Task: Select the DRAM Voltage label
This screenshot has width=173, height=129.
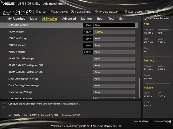Action: (16, 32)
